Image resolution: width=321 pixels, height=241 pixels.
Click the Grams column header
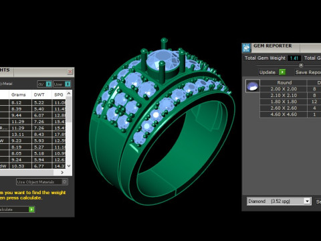click(x=20, y=94)
